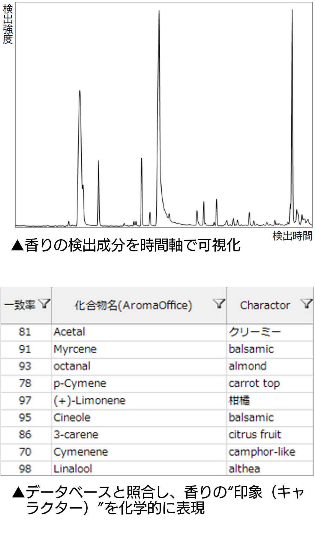
Task: Click the 3-carene compound cell
Action: 76,435
